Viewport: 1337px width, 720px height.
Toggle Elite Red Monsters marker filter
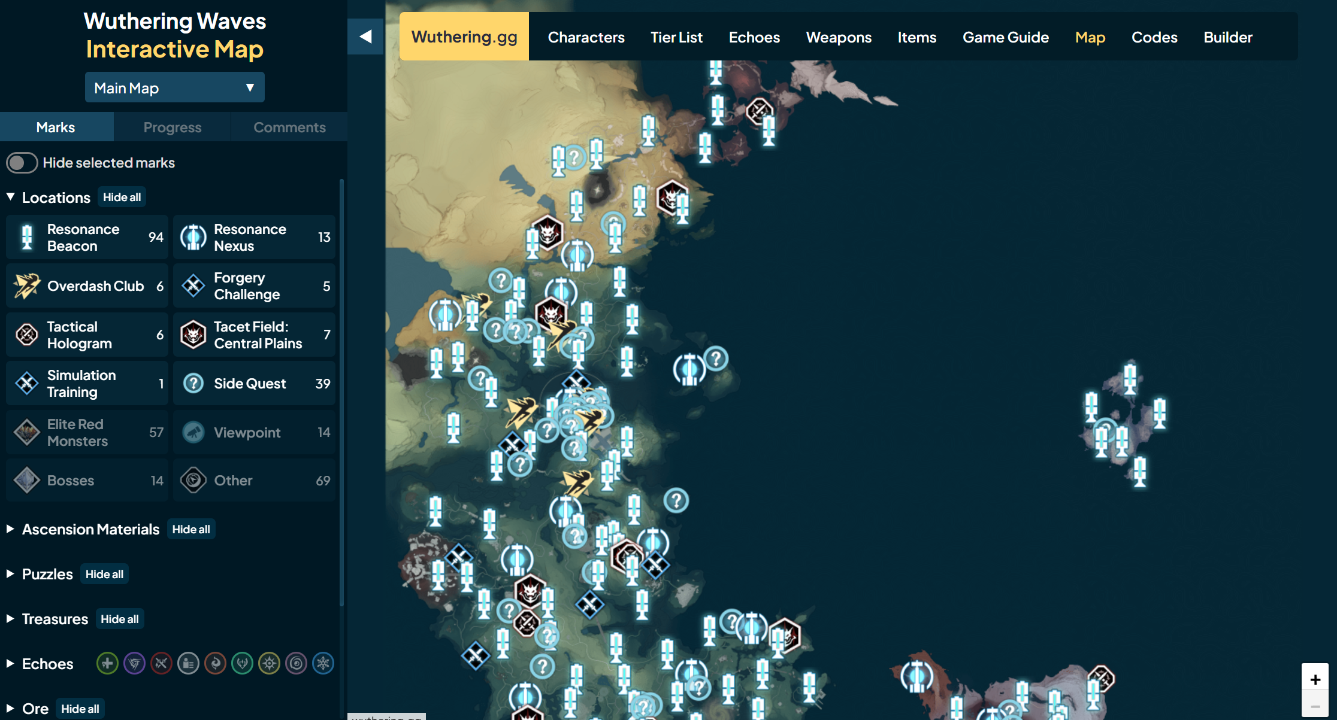click(87, 433)
